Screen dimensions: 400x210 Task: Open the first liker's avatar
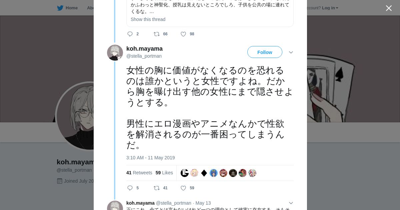[x=185, y=173]
